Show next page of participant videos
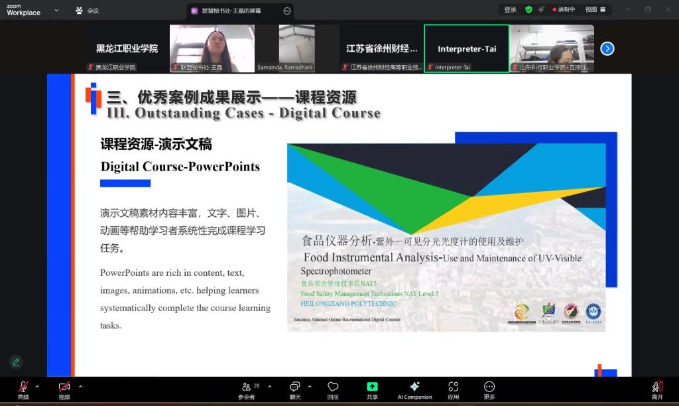 [607, 48]
